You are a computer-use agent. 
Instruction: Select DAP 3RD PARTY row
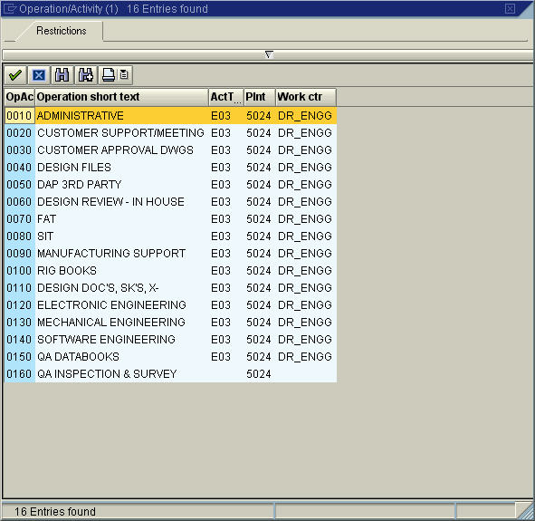[x=170, y=185]
